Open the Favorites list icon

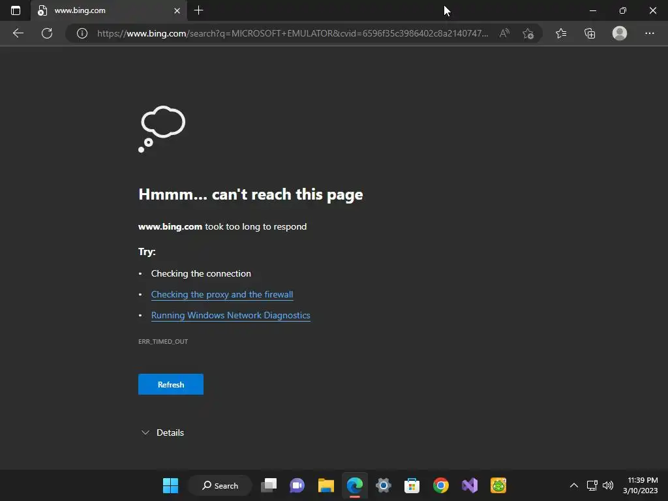pyautogui.click(x=561, y=33)
